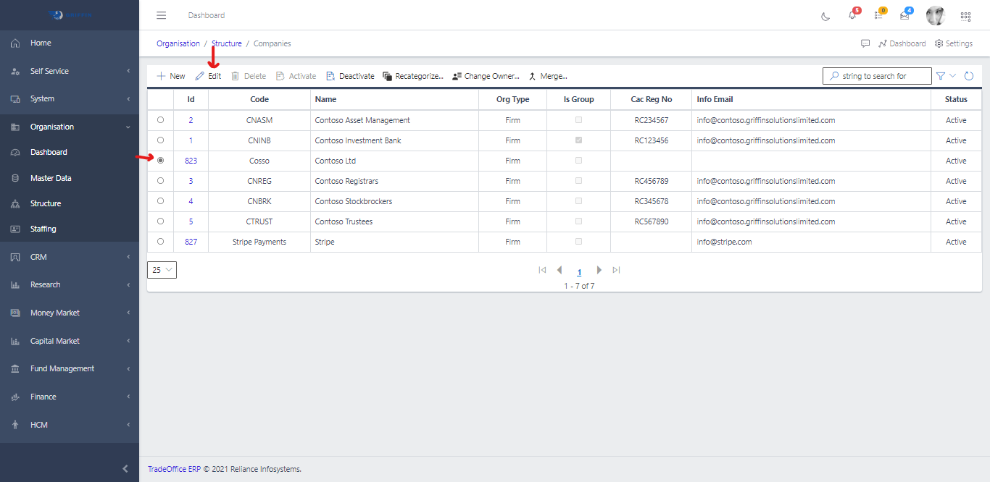Open the notifications bell

pos(852,16)
